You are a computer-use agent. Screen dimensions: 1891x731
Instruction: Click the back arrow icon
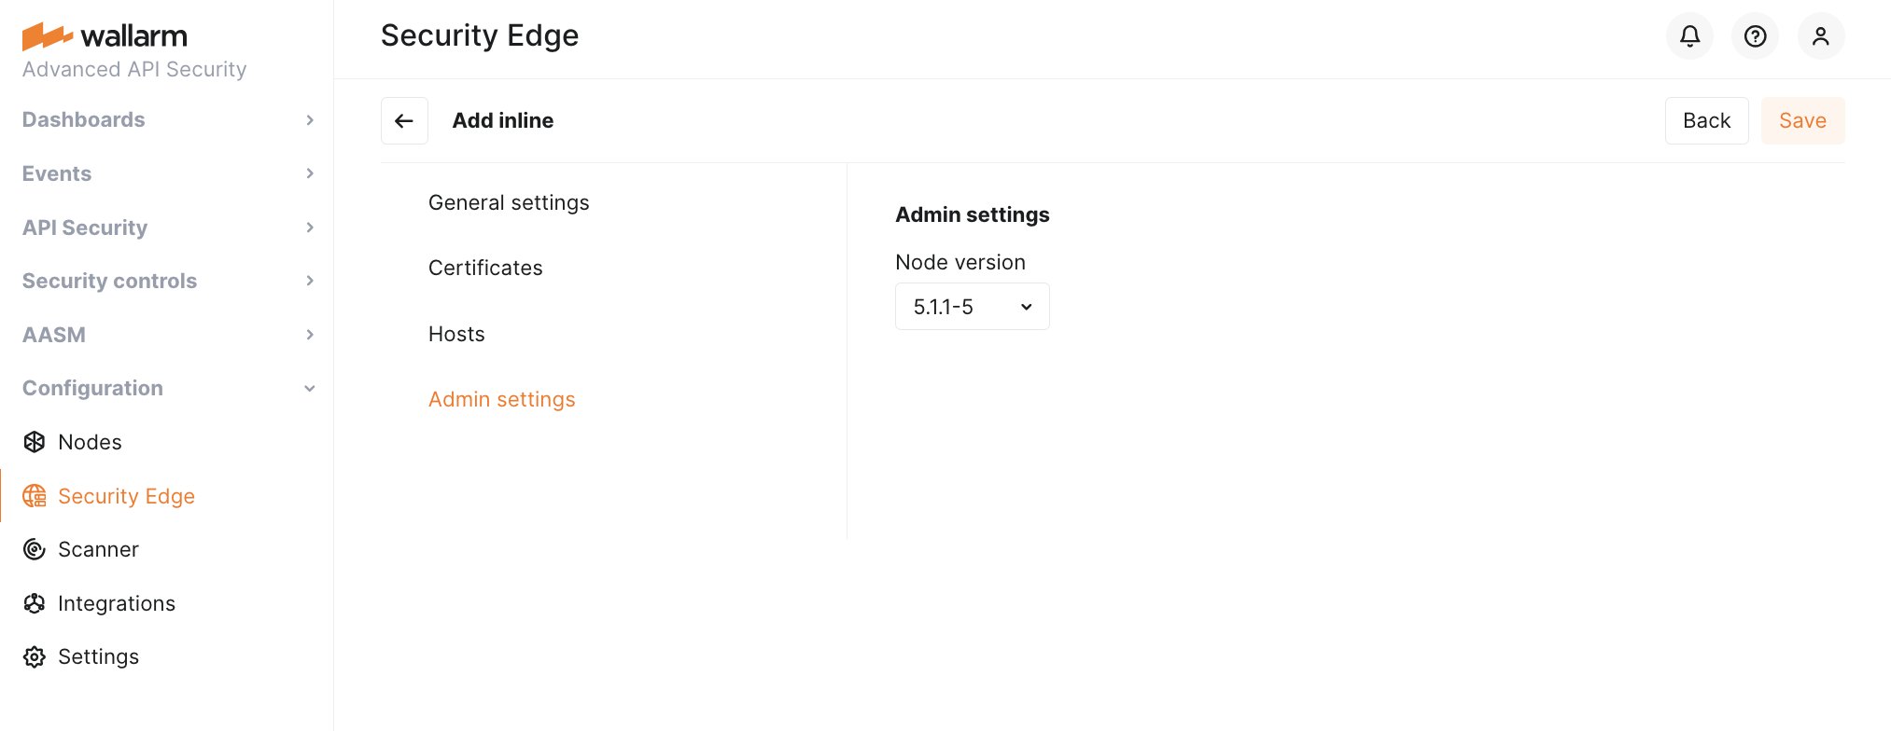point(404,121)
